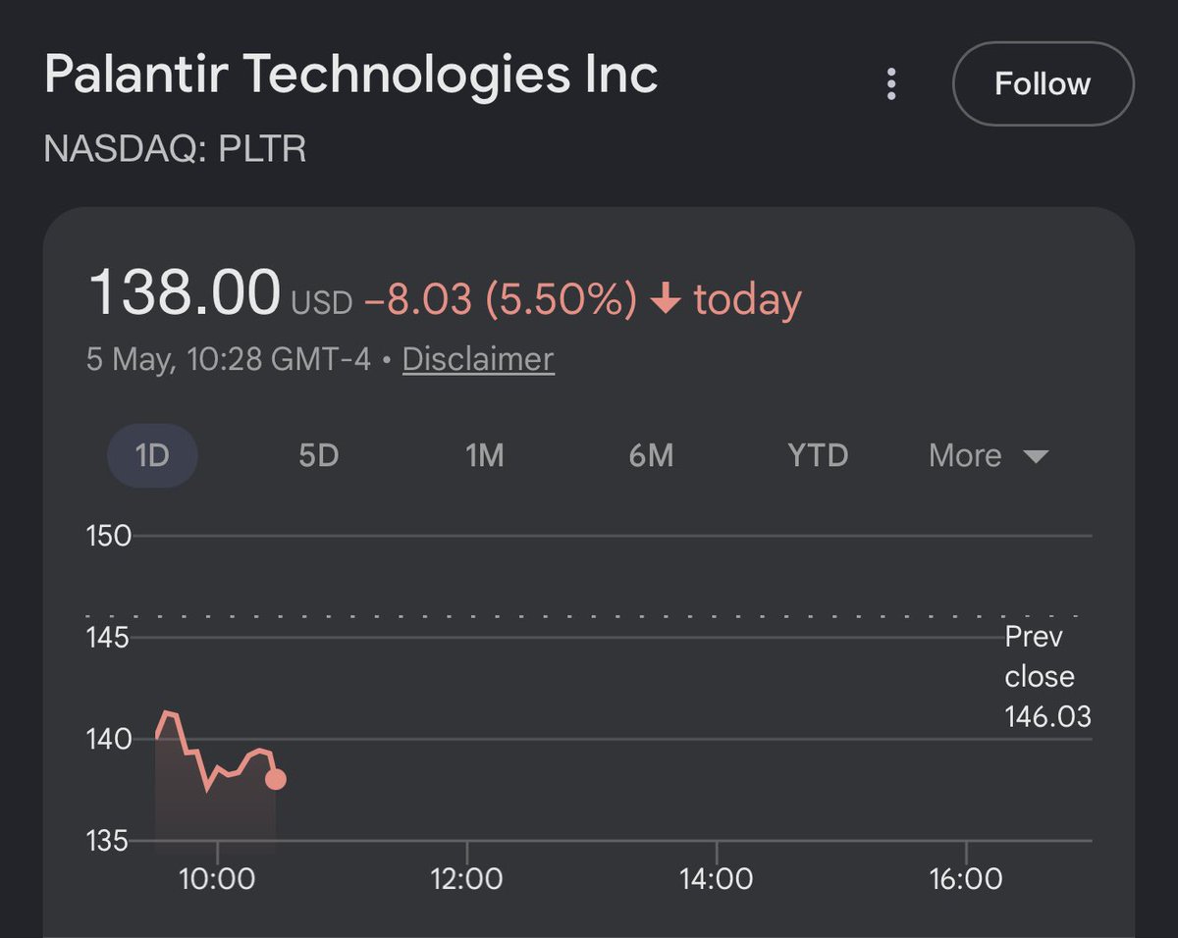
Task: Click the −8.03 (5.50%) change text
Action: 501,299
